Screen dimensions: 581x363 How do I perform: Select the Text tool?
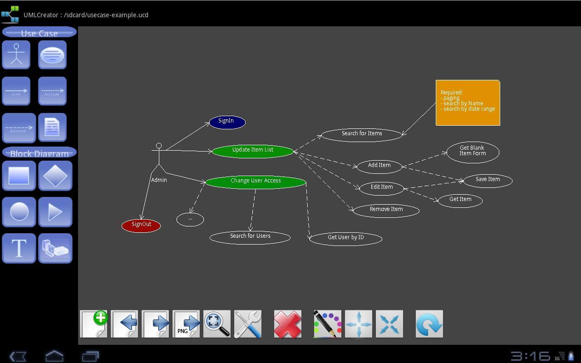[19, 248]
